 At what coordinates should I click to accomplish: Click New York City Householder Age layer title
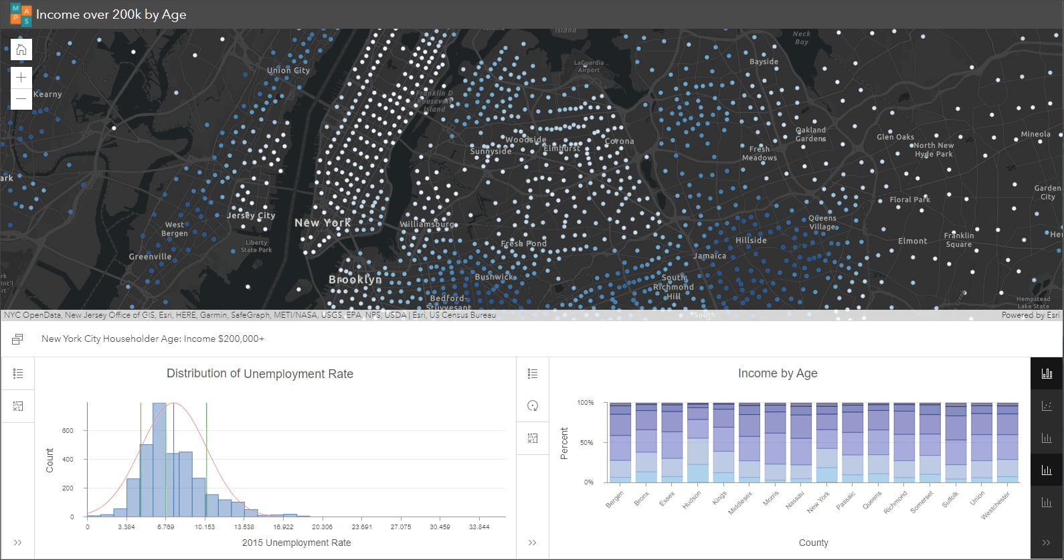153,339
